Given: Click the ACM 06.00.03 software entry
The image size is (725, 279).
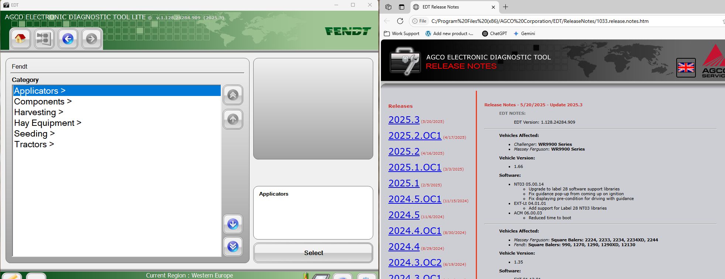Looking at the screenshot, I should coord(528,213).
